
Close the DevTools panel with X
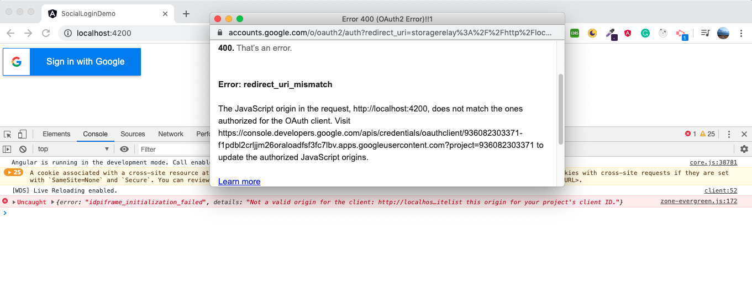click(744, 134)
